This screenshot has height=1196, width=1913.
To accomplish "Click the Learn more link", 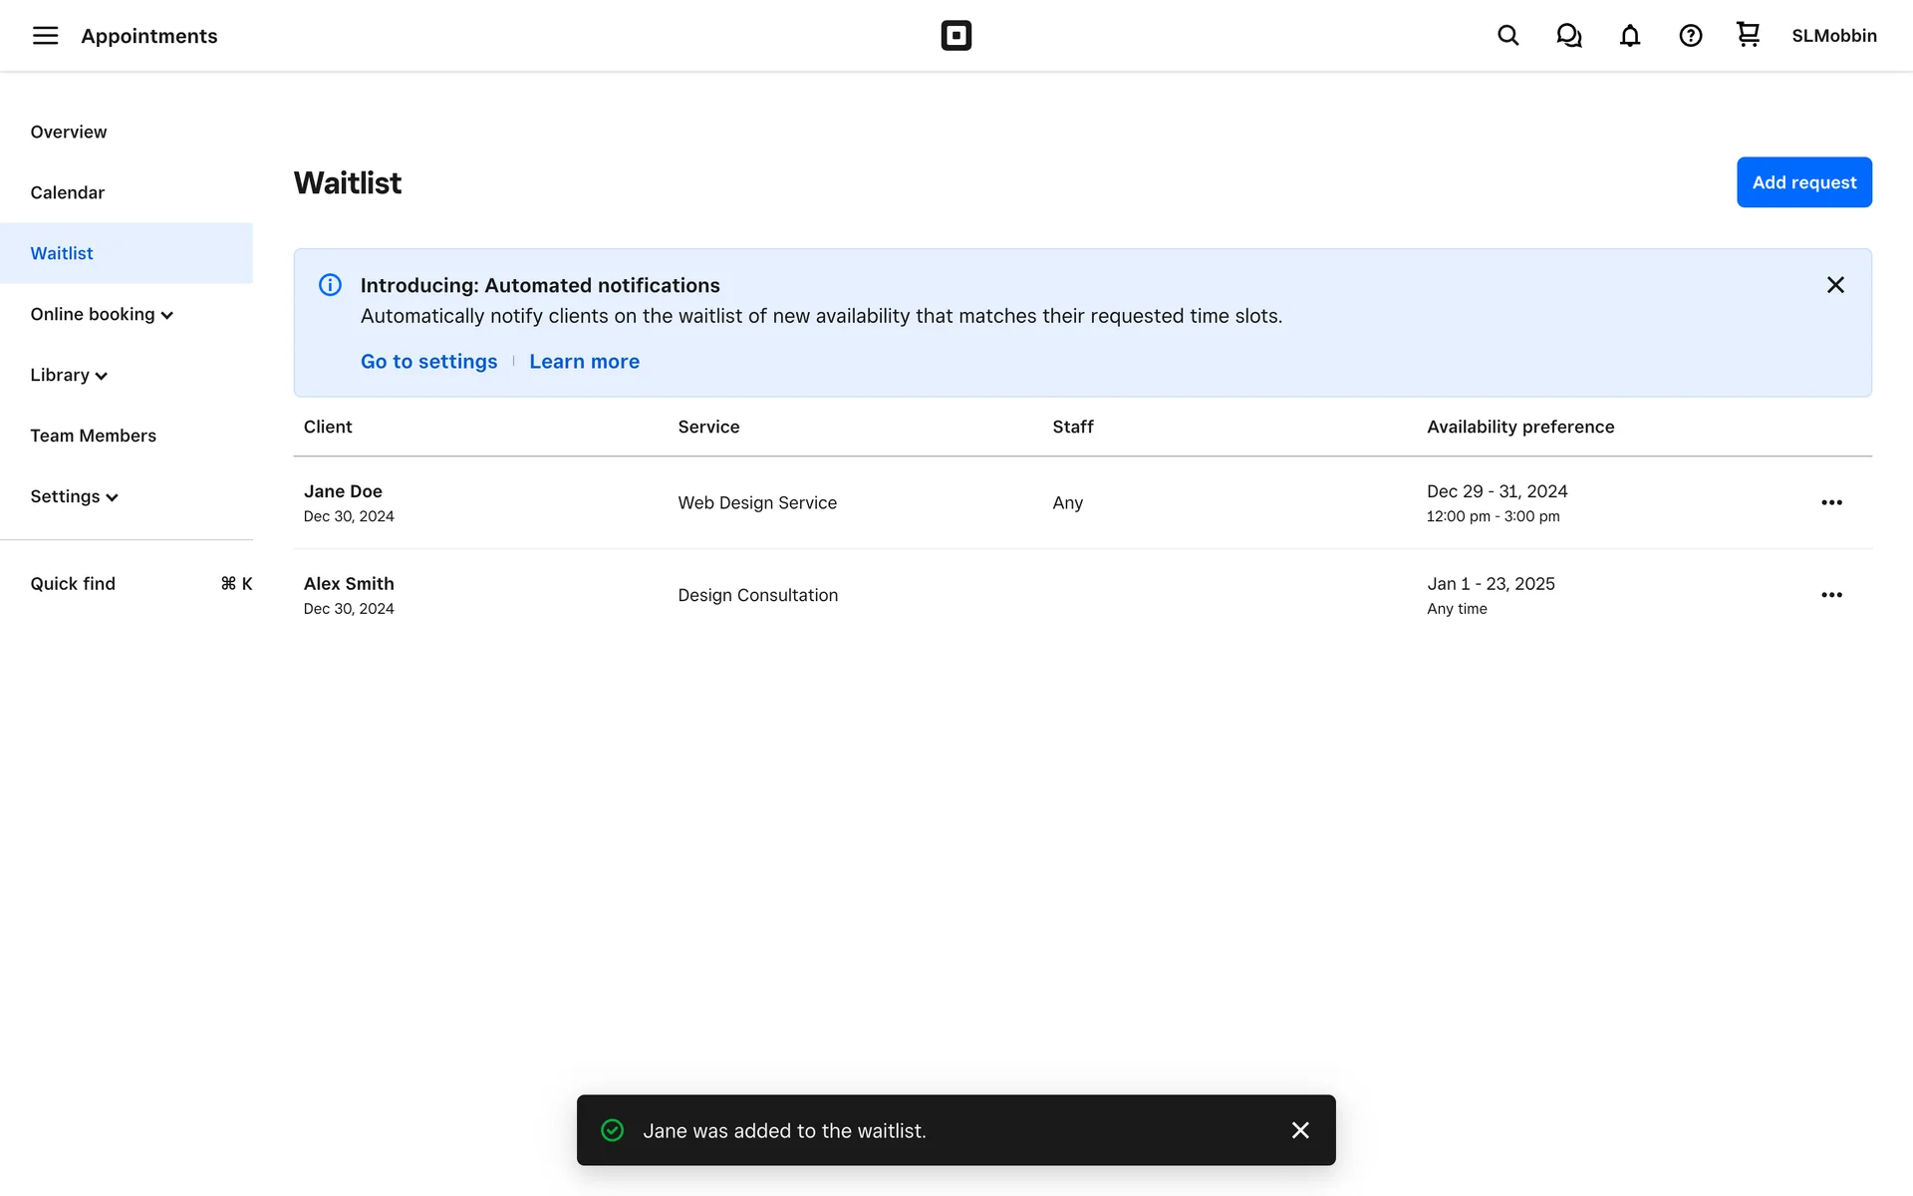I will pos(584,362).
